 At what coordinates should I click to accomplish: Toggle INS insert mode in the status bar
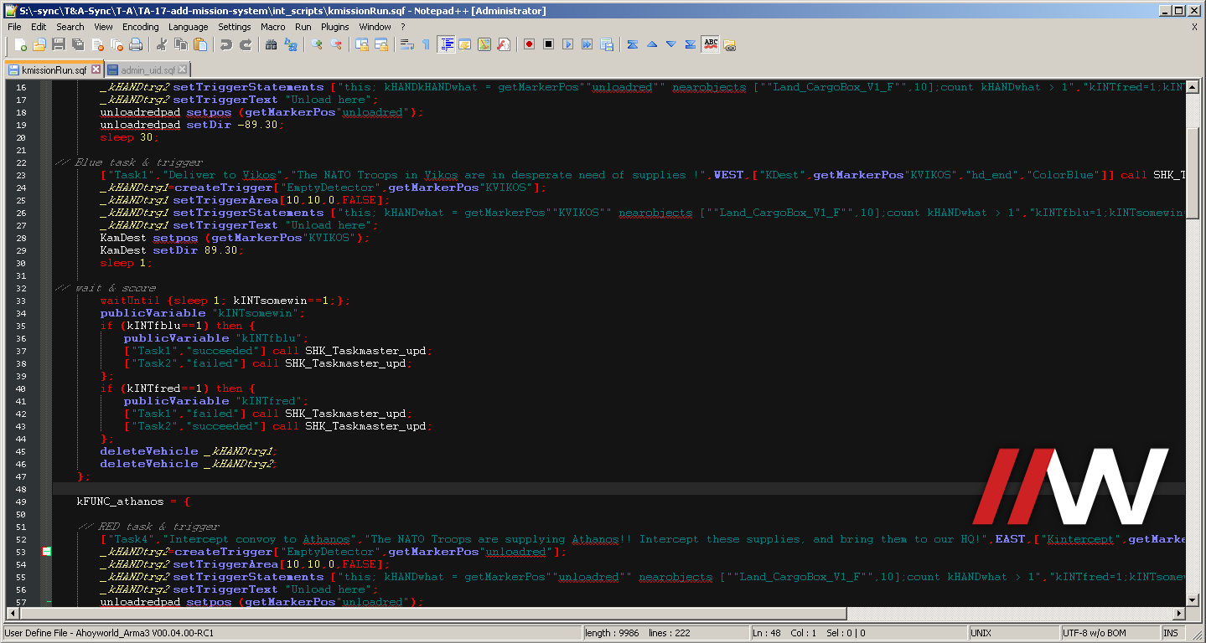click(1172, 632)
